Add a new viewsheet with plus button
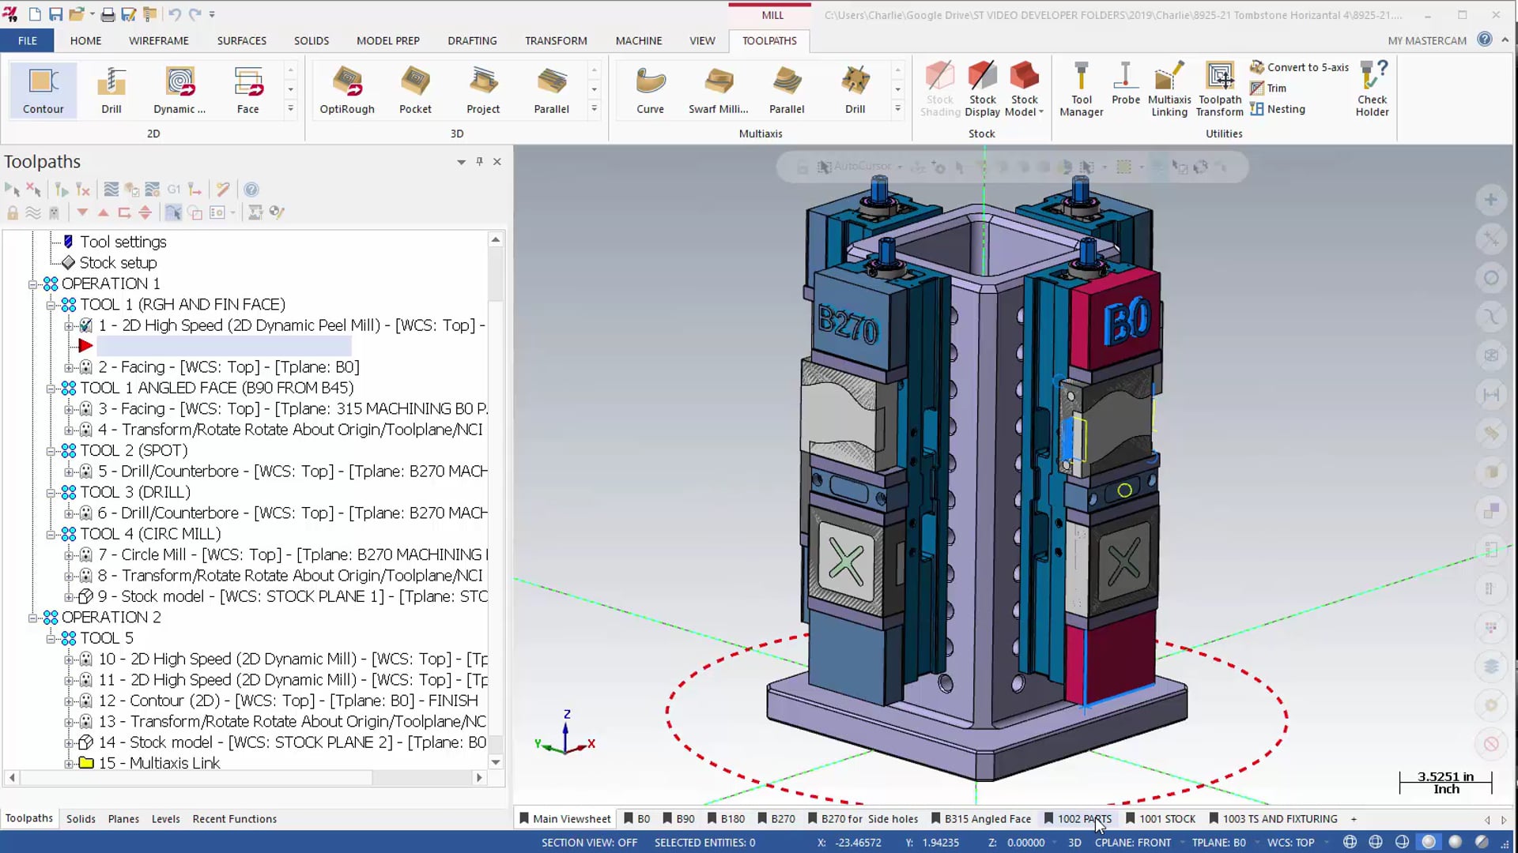The height and width of the screenshot is (853, 1518). pyautogui.click(x=1354, y=819)
